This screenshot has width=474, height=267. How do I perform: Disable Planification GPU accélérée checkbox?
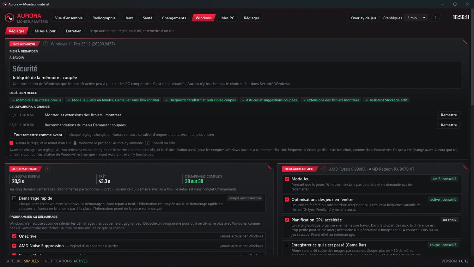click(287, 220)
